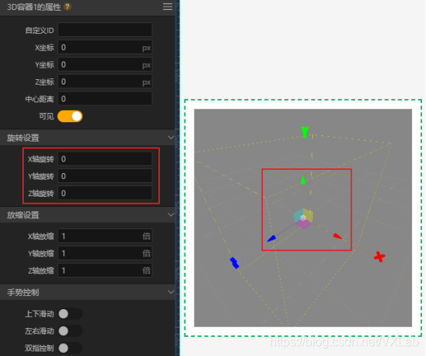Click the 旋转设置 section header

tap(87, 138)
